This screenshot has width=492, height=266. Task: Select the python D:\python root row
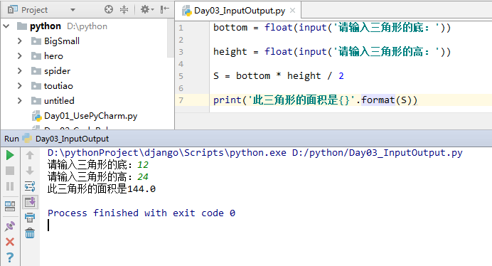(x=84, y=26)
